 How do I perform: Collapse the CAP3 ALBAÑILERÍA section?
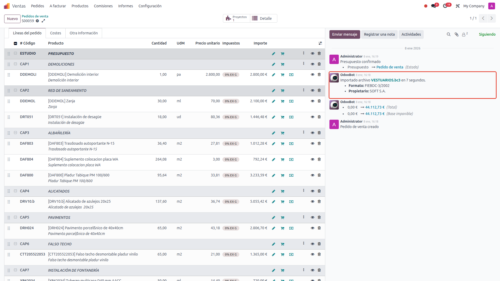[15, 133]
